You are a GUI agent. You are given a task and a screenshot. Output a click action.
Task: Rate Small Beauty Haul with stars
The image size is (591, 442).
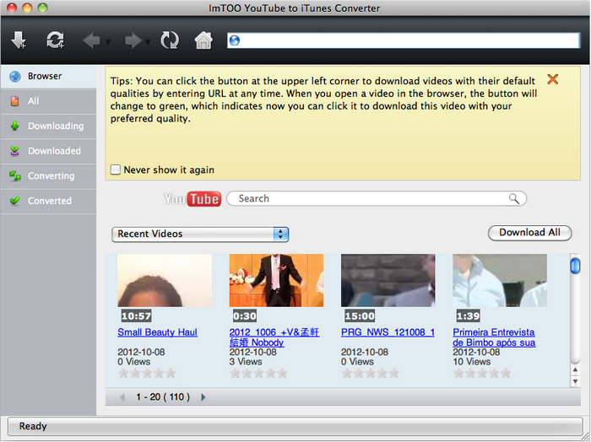tap(147, 373)
